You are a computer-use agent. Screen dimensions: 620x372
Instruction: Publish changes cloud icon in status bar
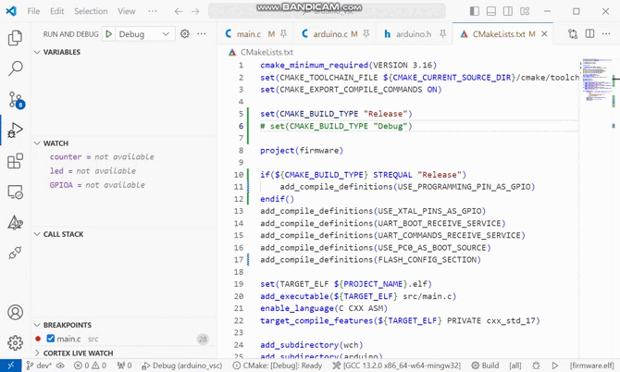tap(60, 366)
